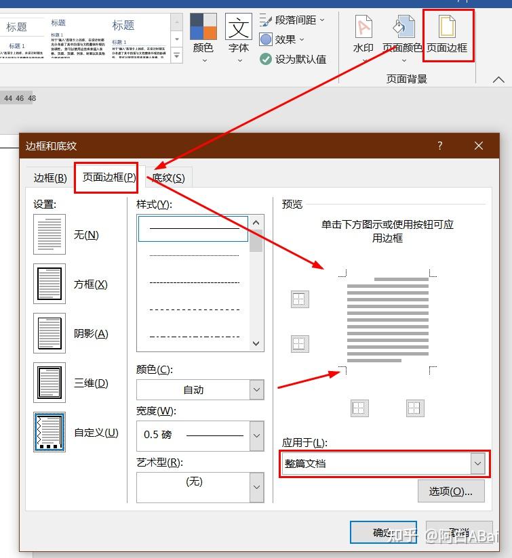
Task: Click Options 选项(O)... button
Action: tap(451, 492)
